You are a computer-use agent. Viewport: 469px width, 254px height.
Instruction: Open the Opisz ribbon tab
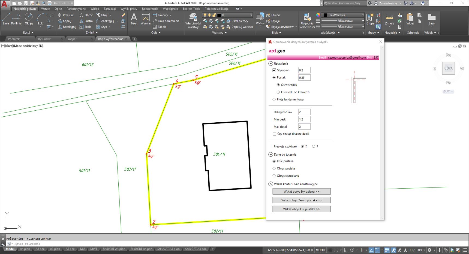click(58, 9)
